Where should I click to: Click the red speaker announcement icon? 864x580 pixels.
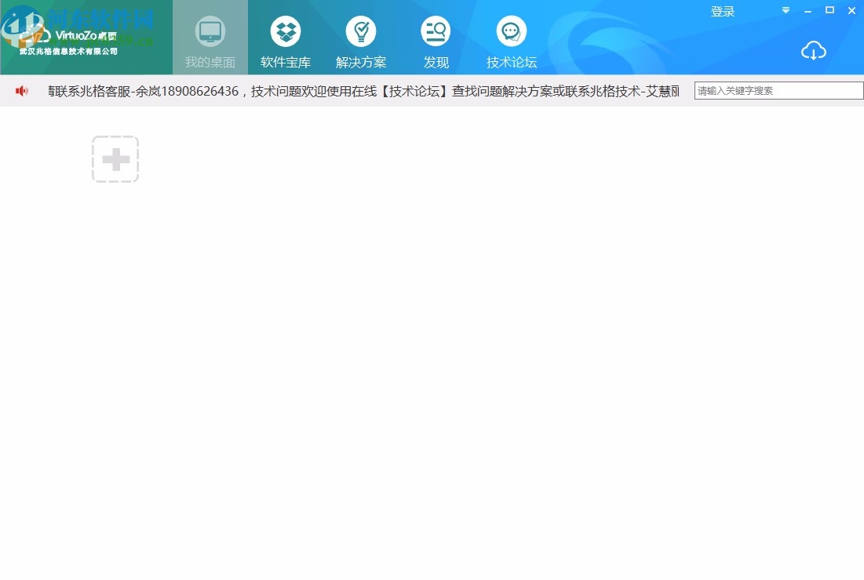(x=21, y=90)
